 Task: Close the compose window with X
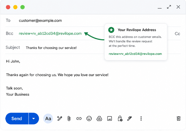(178, 7)
